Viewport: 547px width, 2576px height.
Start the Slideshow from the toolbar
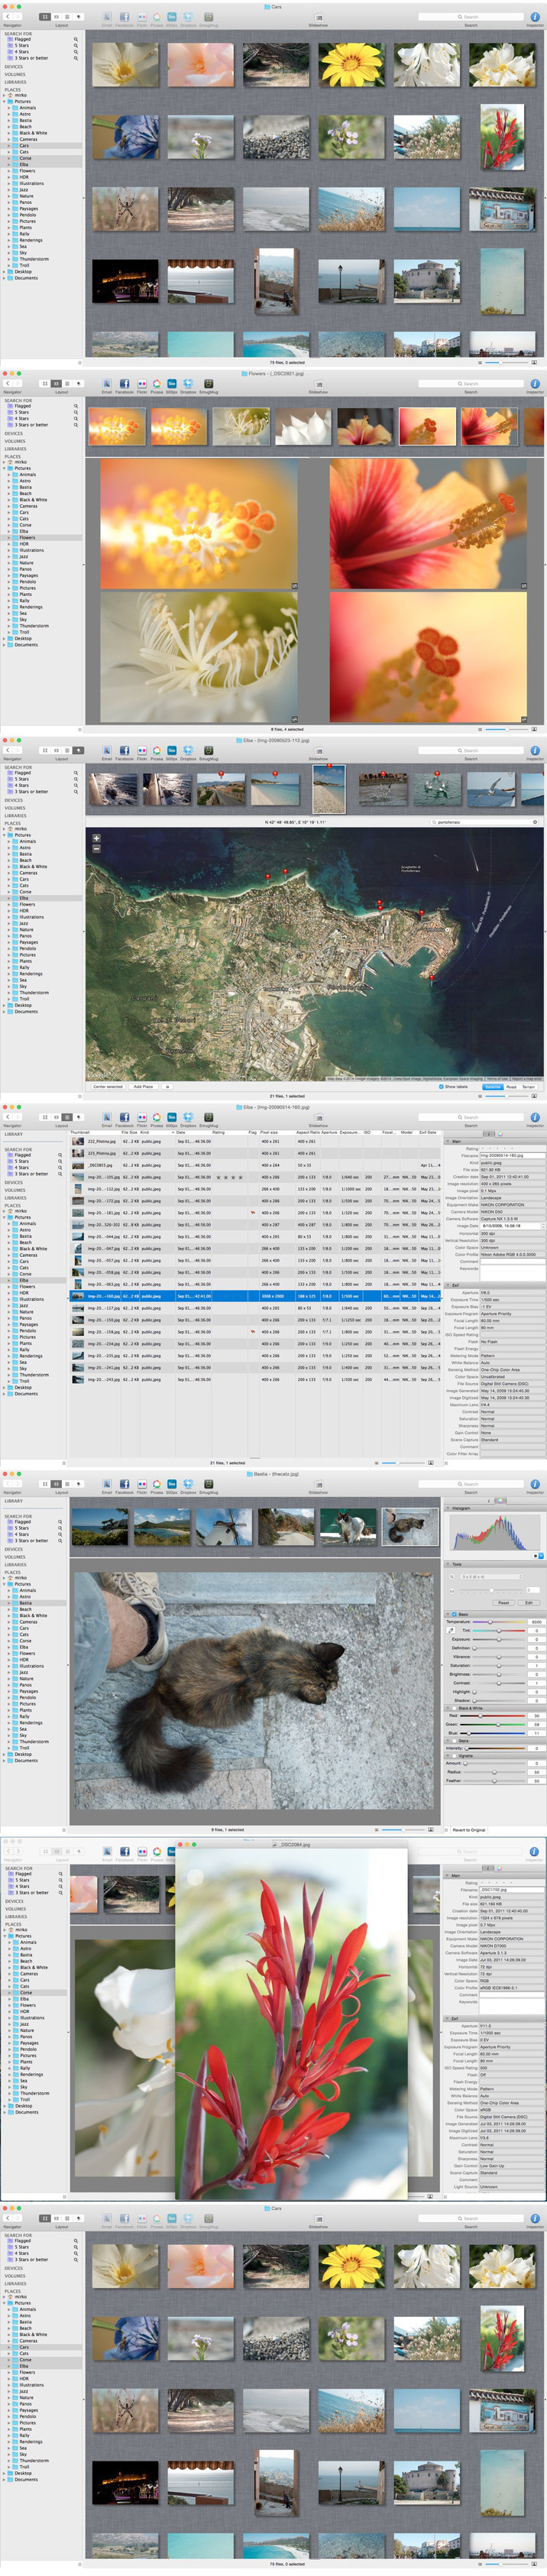pos(318,18)
